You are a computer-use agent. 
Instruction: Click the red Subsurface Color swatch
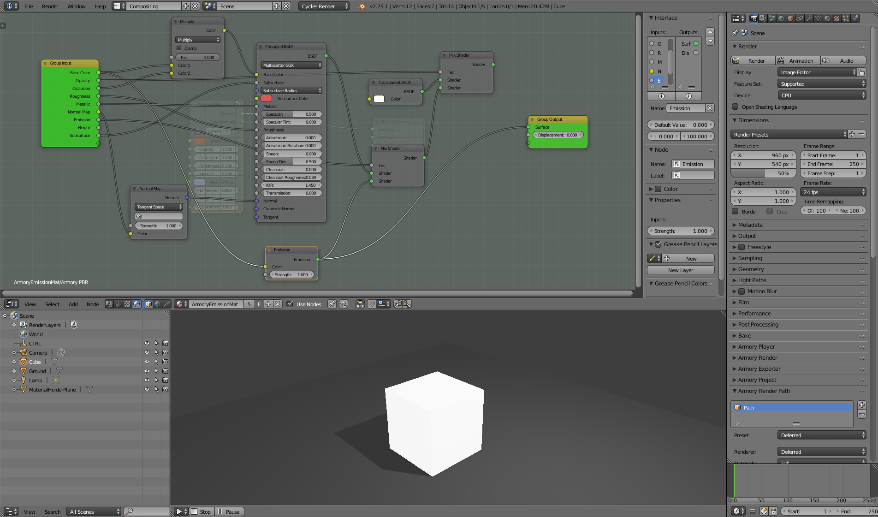[266, 99]
